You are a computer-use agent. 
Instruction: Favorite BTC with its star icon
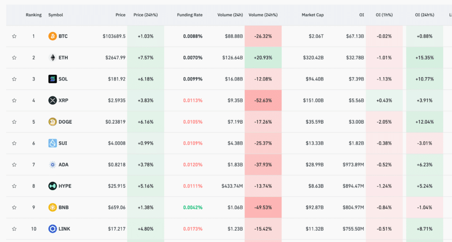pyautogui.click(x=14, y=36)
